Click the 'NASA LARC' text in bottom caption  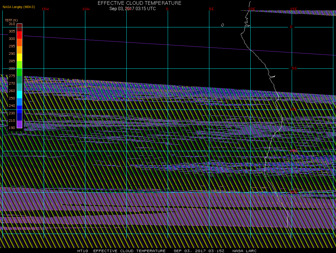[244, 251]
